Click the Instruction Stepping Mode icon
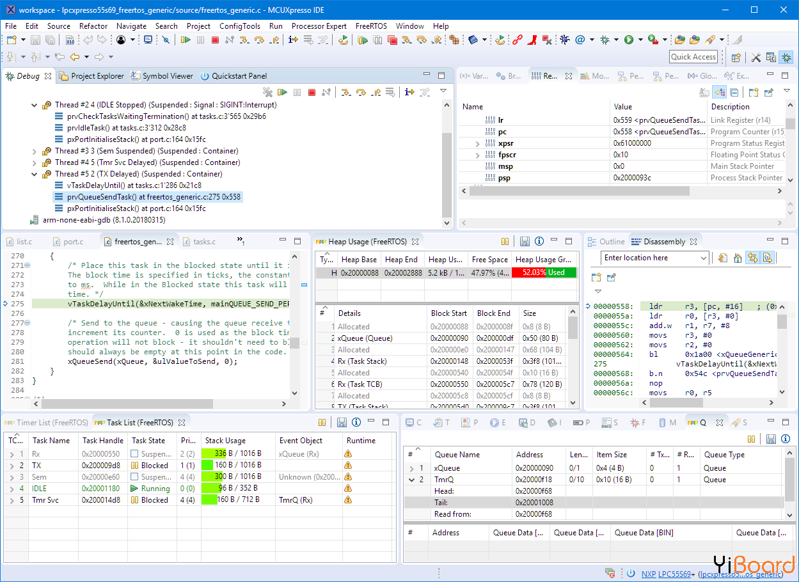The width and height of the screenshot is (799, 582). 293,40
